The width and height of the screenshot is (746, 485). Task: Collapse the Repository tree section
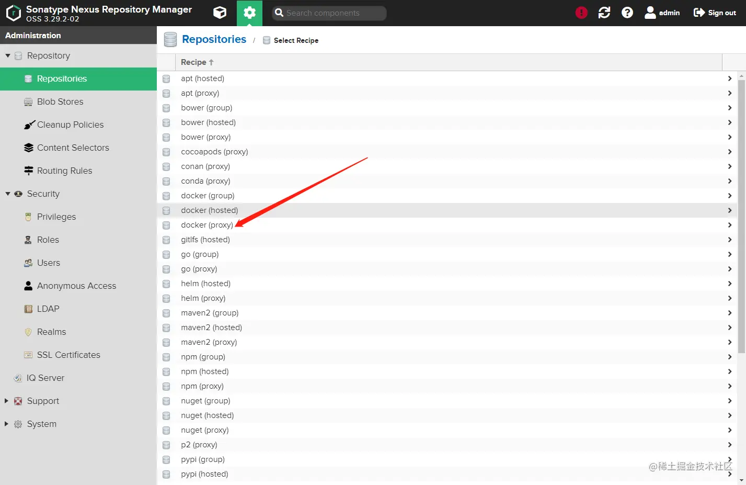point(8,55)
